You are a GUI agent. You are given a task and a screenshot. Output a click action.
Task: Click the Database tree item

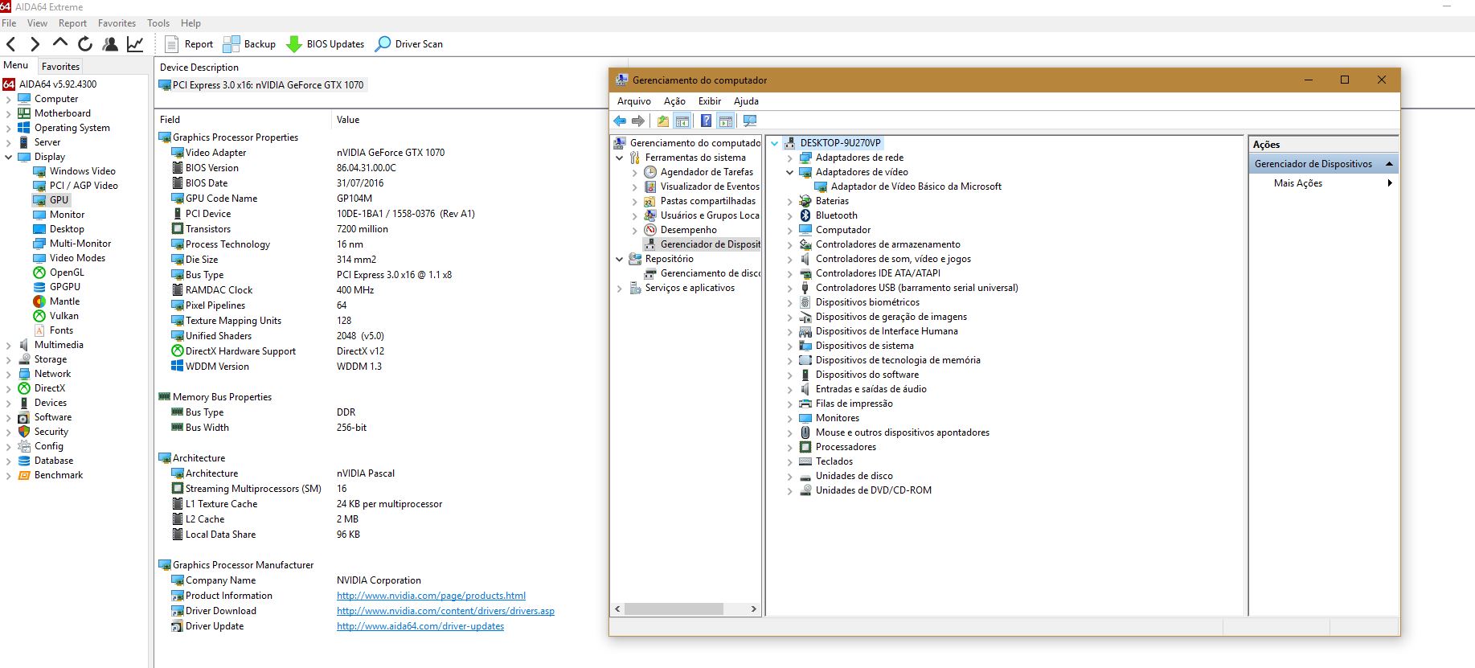point(53,461)
